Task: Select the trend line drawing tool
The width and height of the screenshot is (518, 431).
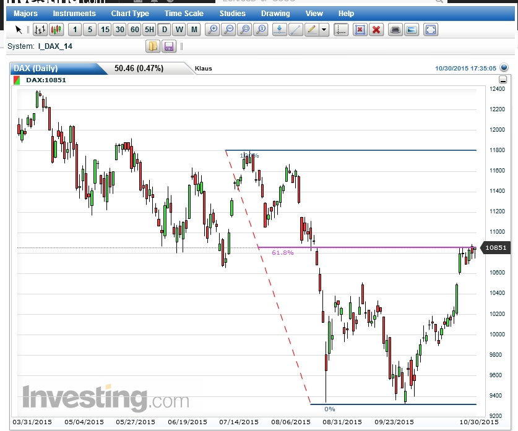Action: [x=296, y=30]
